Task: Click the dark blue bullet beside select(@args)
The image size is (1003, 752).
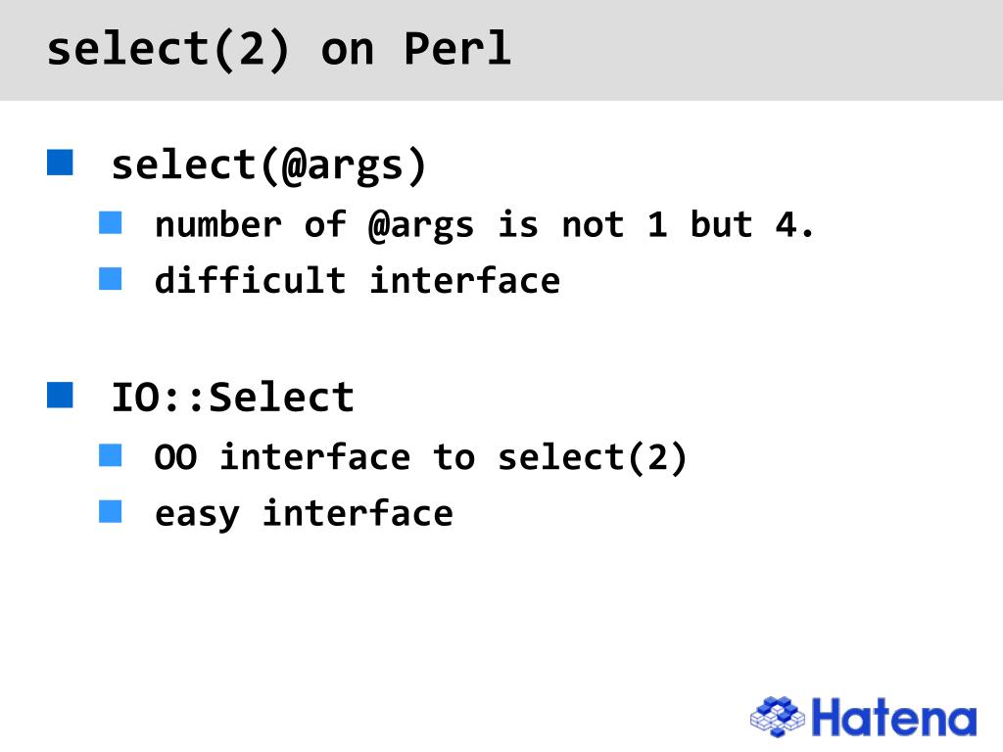Action: pyautogui.click(x=60, y=163)
